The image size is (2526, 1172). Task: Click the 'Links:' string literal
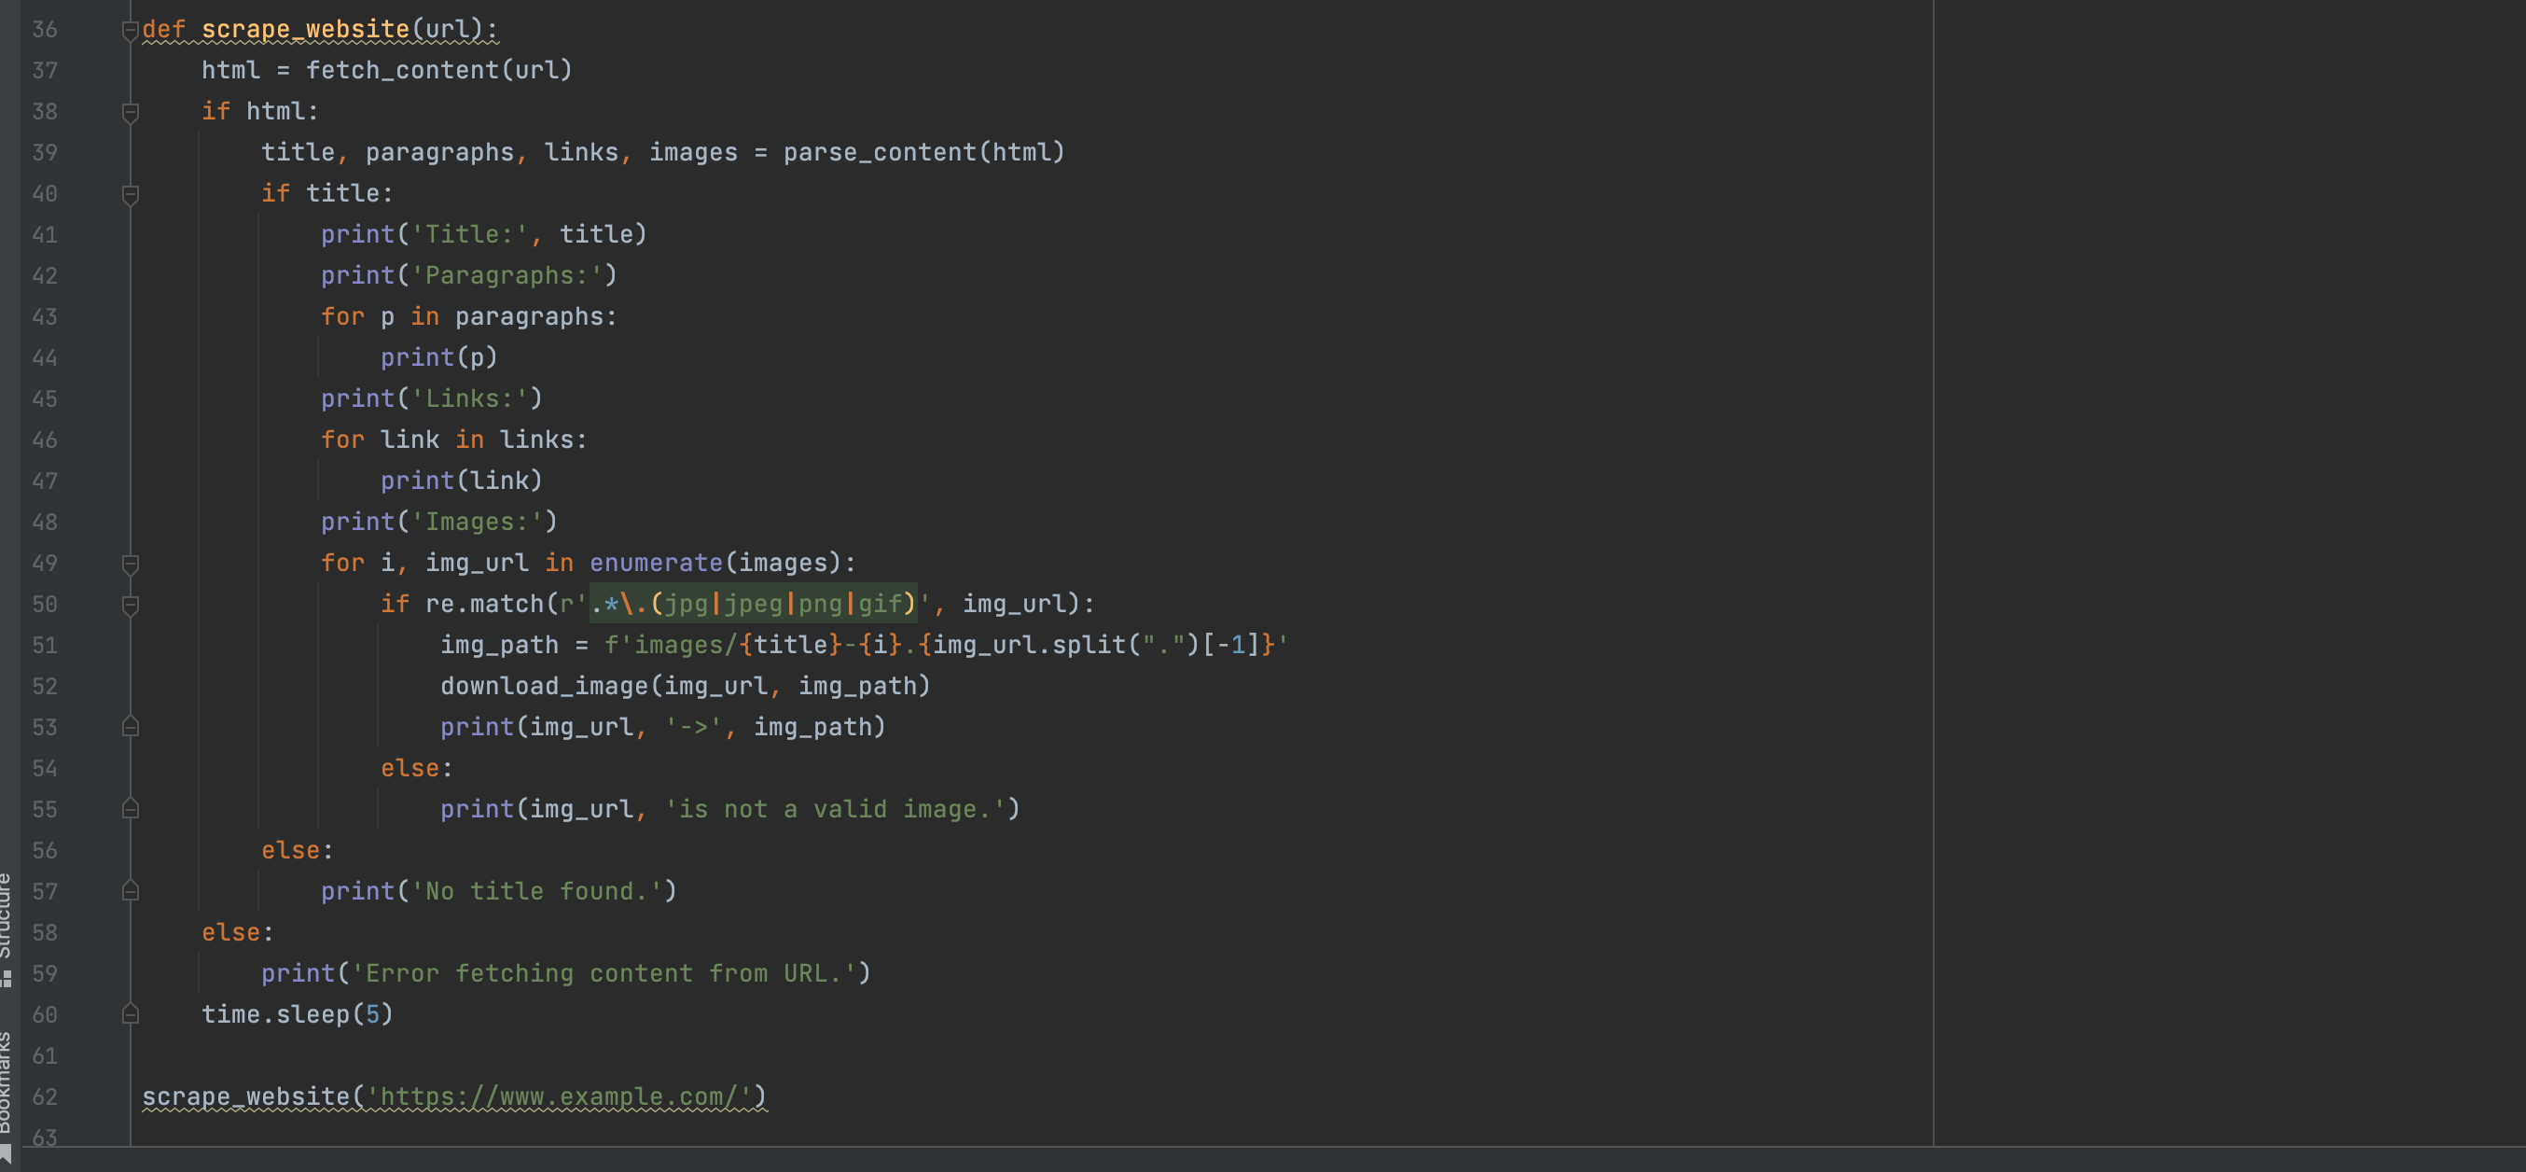coord(470,399)
